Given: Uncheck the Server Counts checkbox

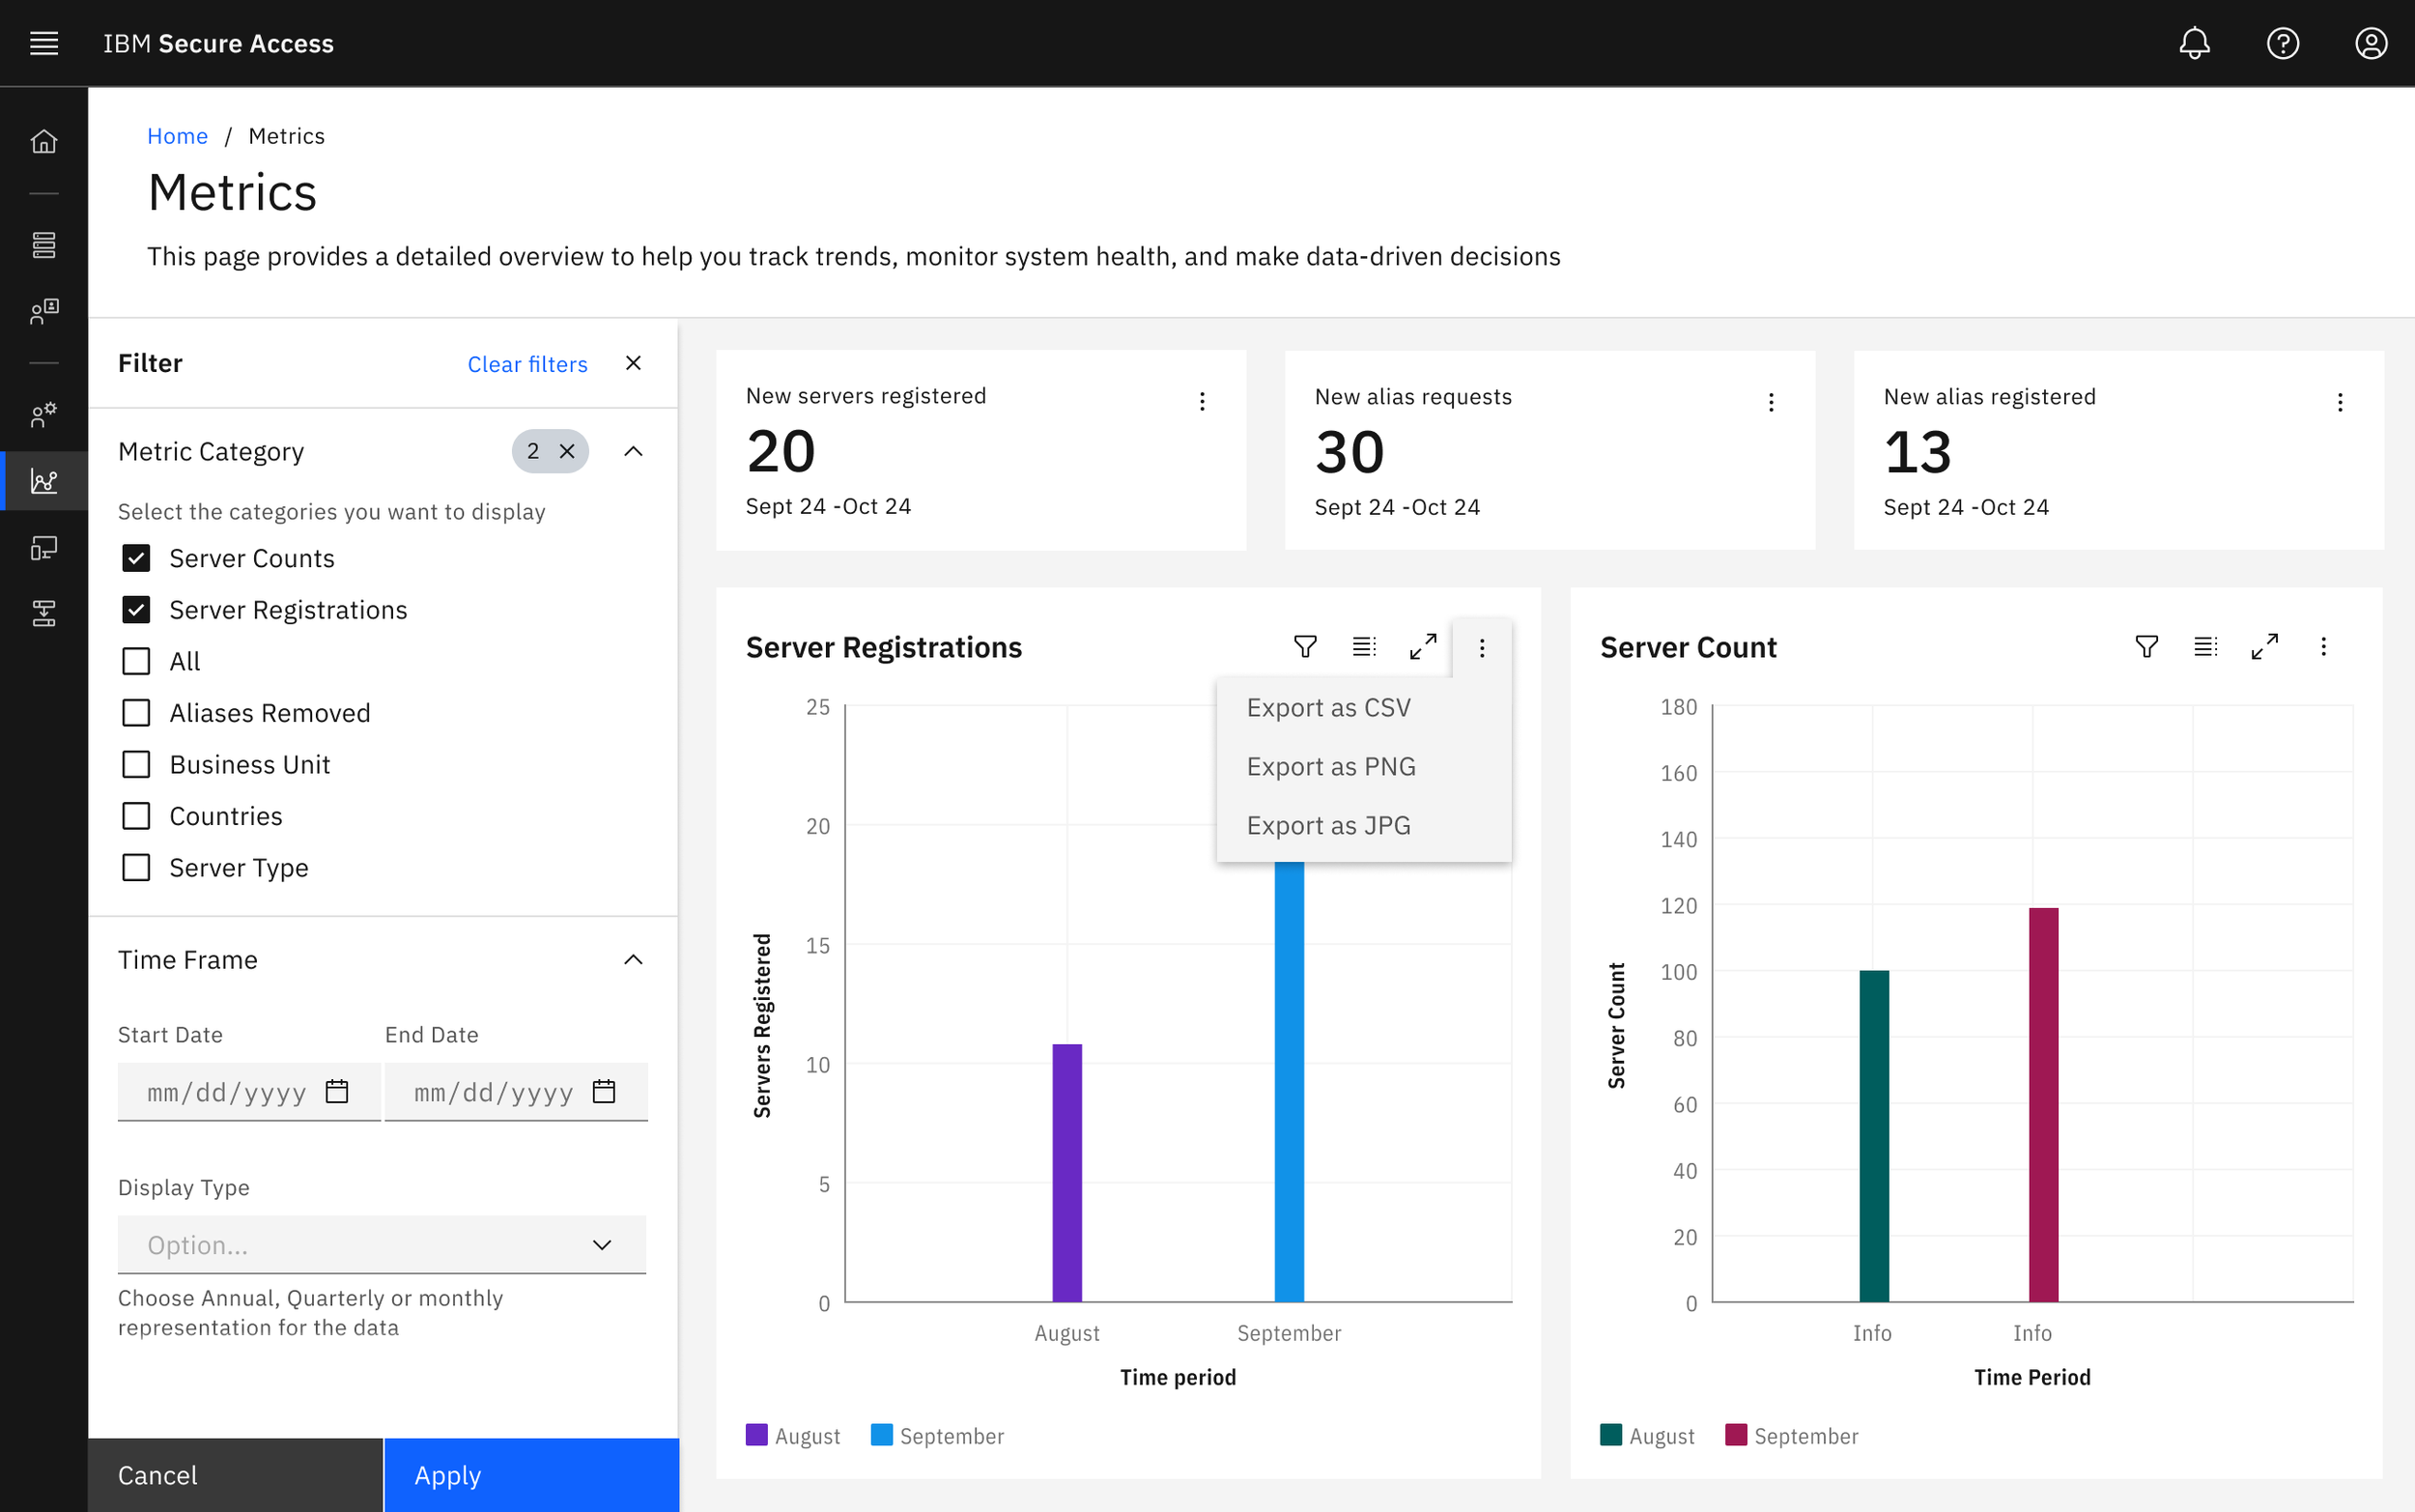Looking at the screenshot, I should [x=136, y=558].
